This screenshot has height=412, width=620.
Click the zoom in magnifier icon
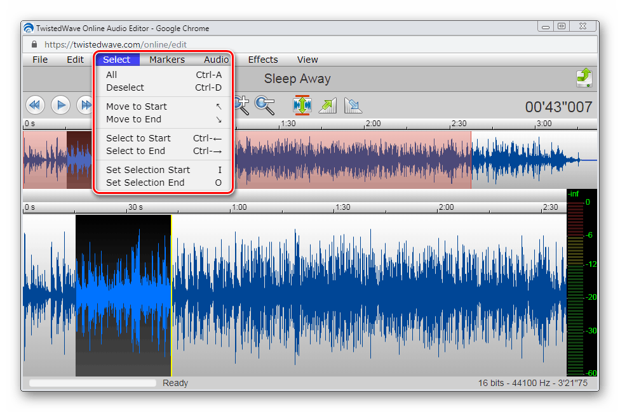coord(241,105)
